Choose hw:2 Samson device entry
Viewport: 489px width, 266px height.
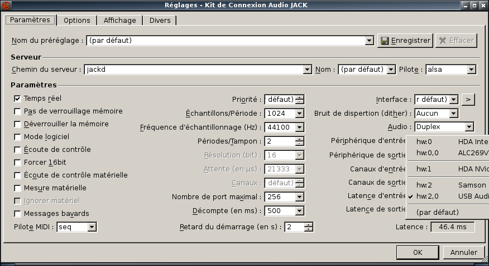point(448,185)
